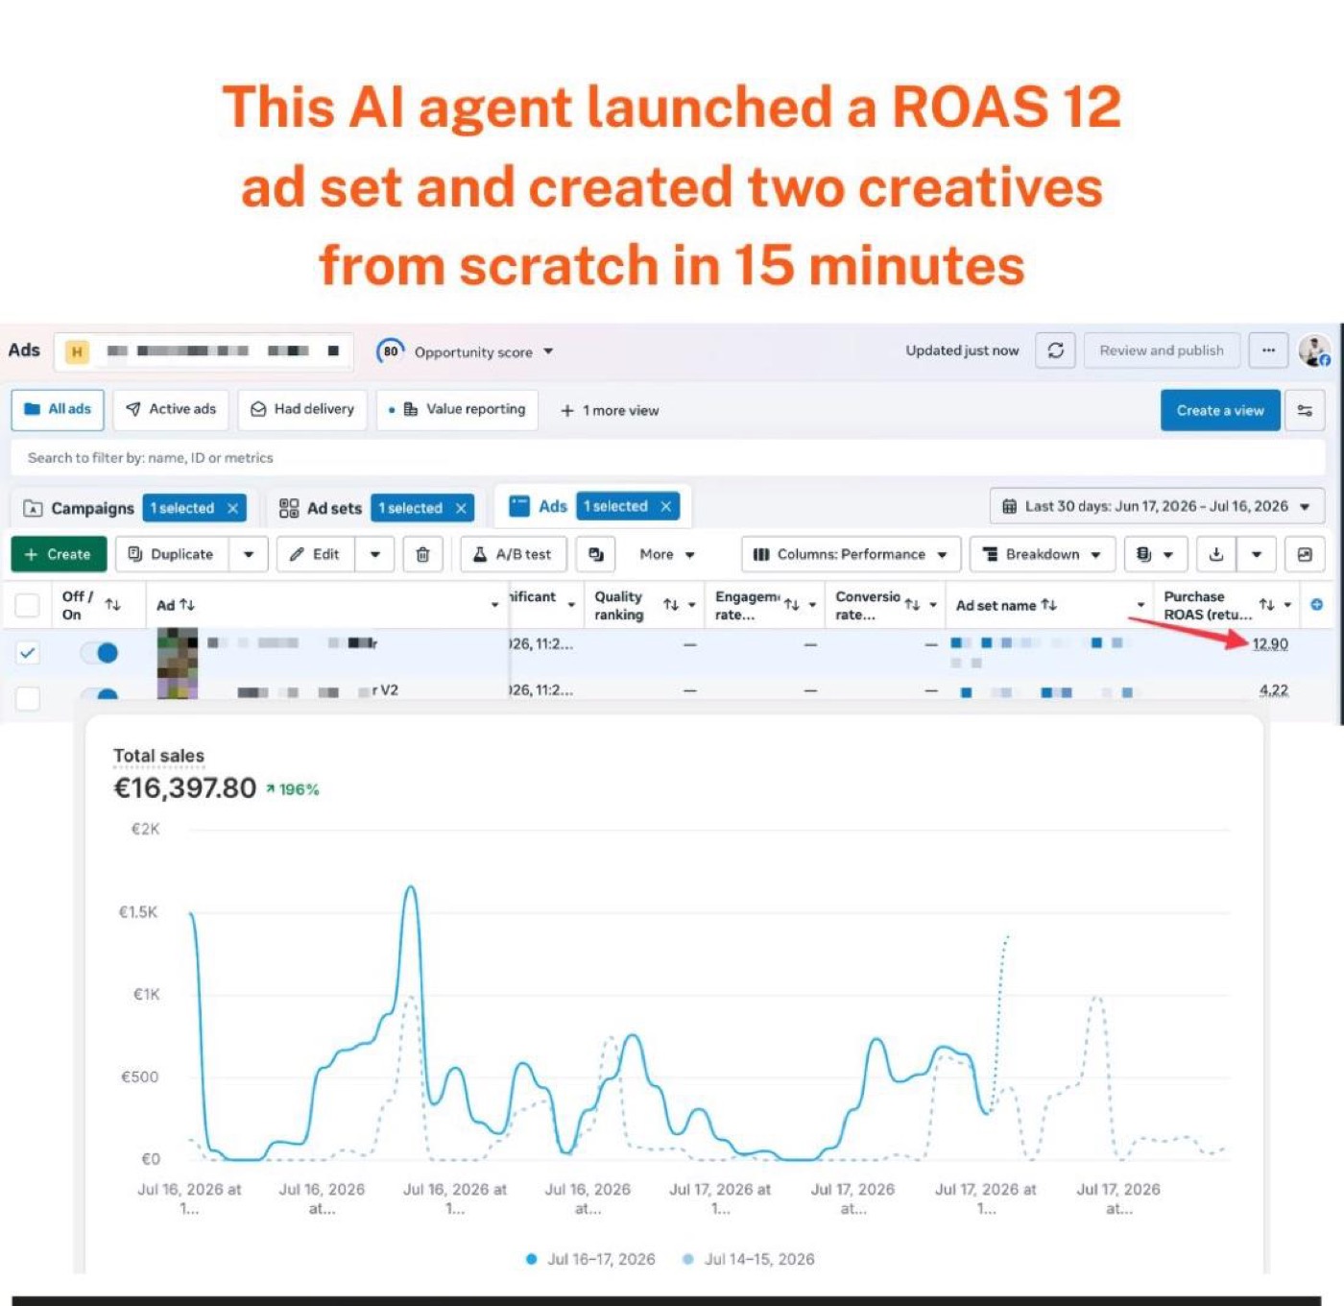Open the Opportunity score gauge
This screenshot has height=1306, width=1344.
[390, 351]
